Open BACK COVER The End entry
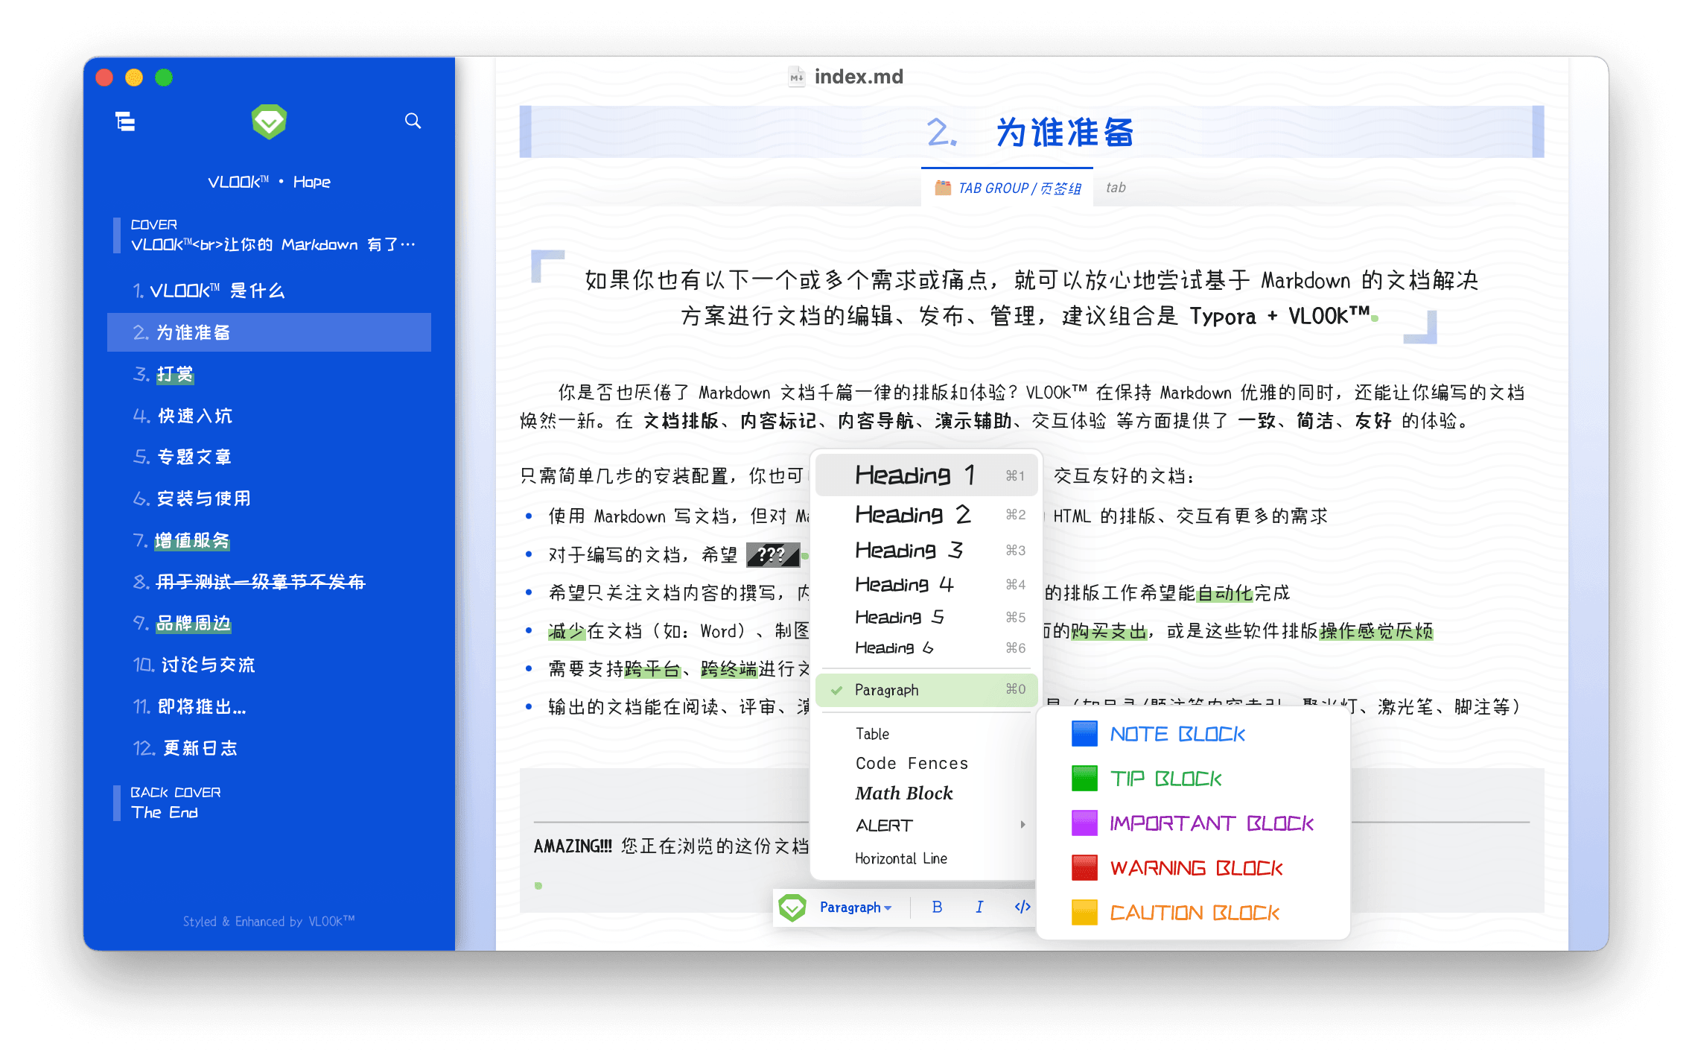Viewport: 1692px width, 1061px height. (269, 802)
